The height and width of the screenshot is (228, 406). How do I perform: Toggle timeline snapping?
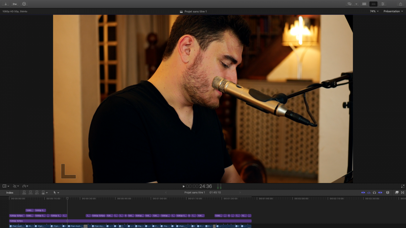pyautogui.click(x=380, y=193)
